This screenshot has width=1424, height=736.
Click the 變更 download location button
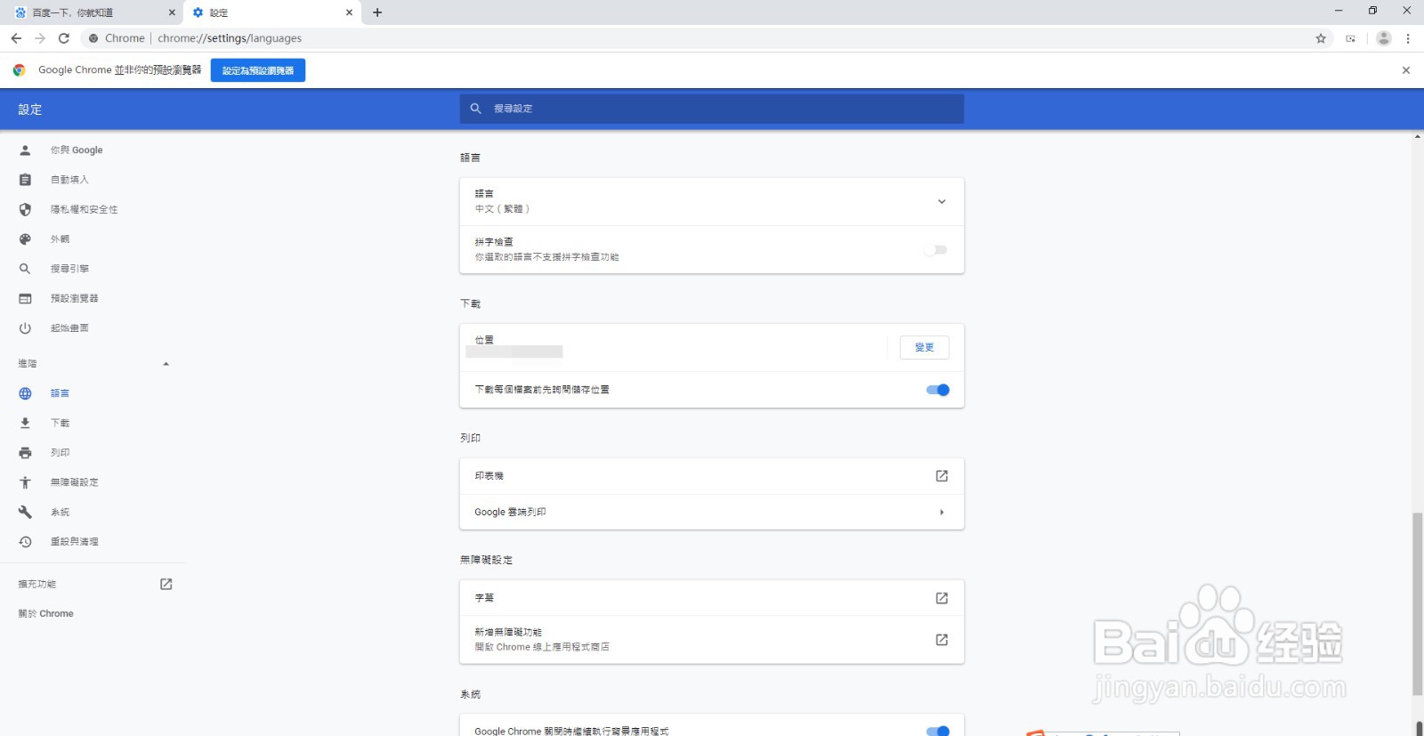tap(924, 347)
